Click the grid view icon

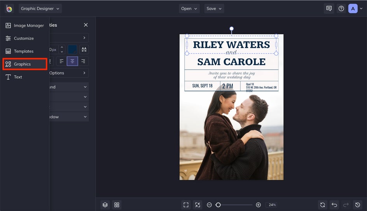117,205
